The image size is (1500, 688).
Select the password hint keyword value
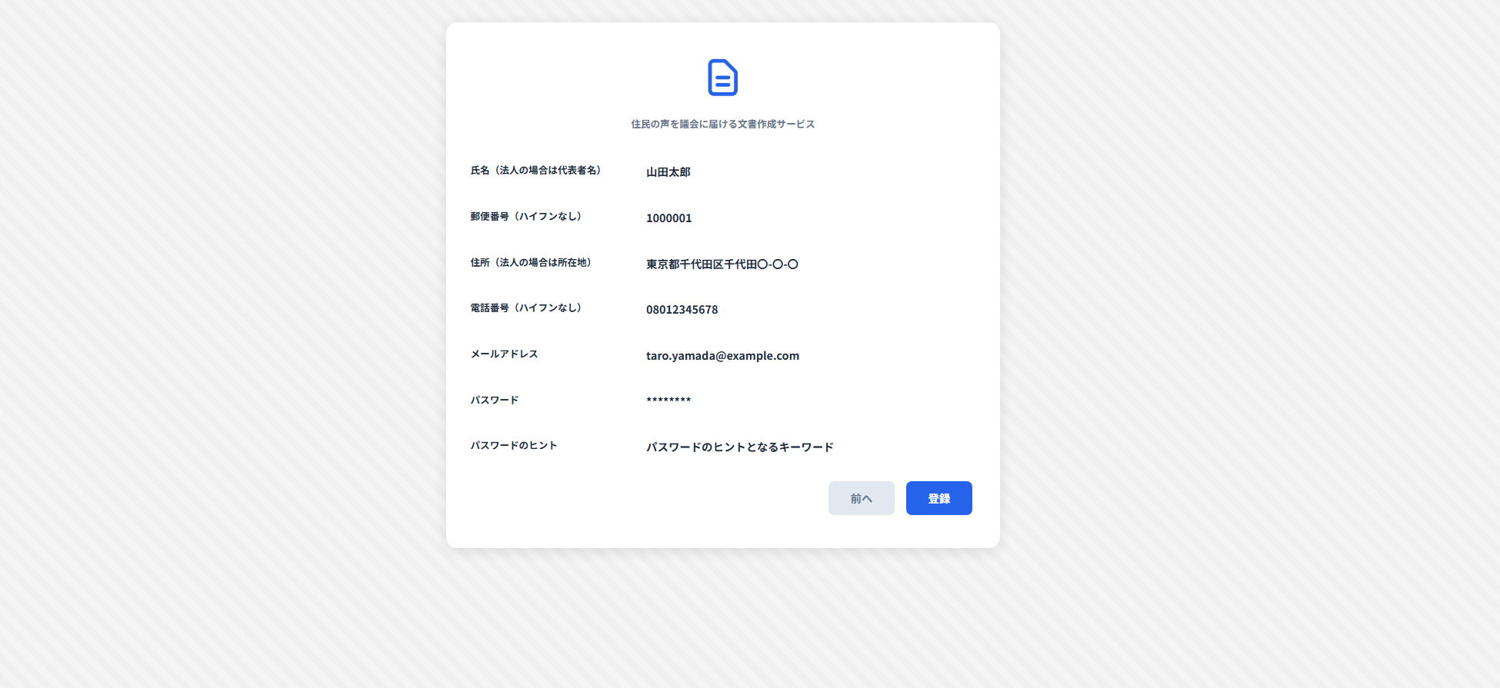739,447
